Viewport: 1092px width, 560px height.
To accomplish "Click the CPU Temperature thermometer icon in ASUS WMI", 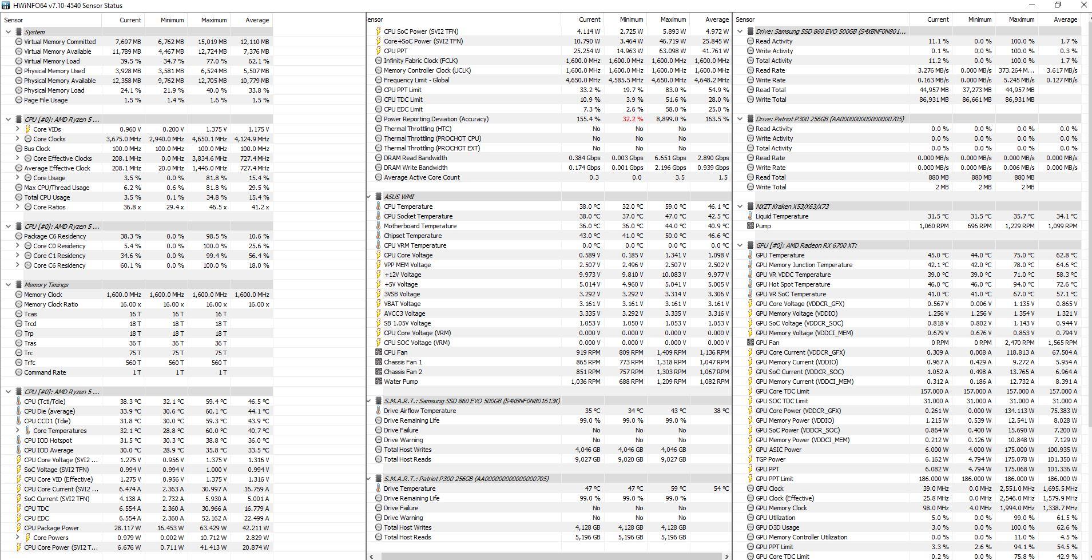I will (378, 206).
